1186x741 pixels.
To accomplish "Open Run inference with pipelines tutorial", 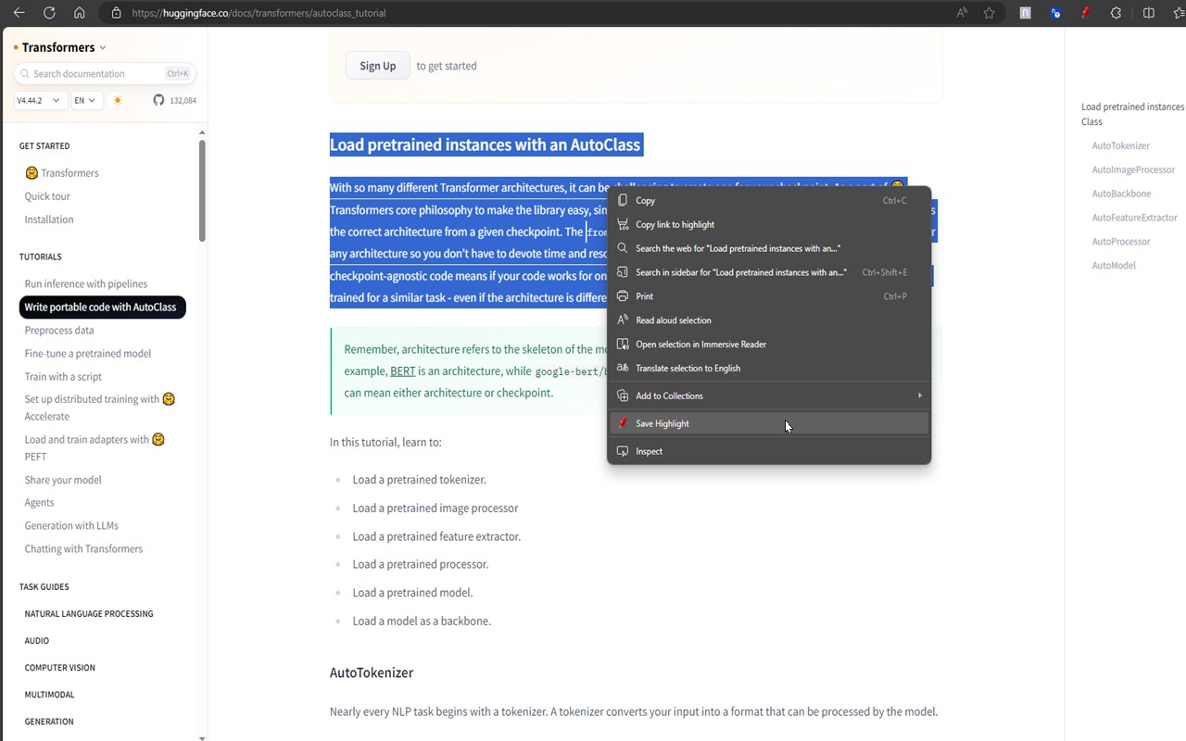I will tap(86, 283).
